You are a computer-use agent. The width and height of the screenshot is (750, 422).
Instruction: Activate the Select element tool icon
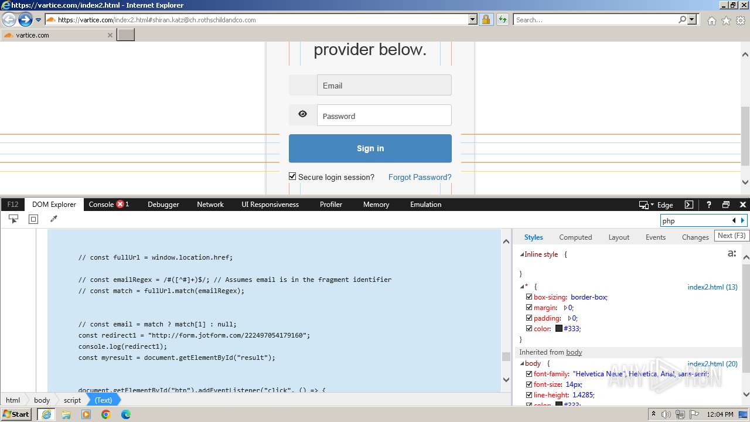(13, 219)
